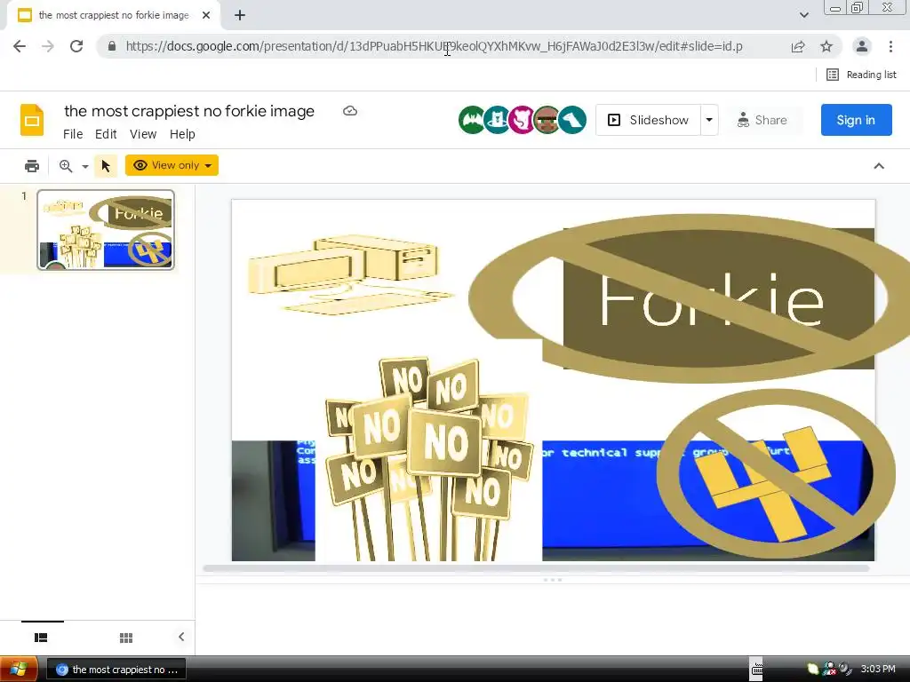Image resolution: width=910 pixels, height=682 pixels.
Task: Open the tab search dropdown arrow
Action: tap(803, 15)
